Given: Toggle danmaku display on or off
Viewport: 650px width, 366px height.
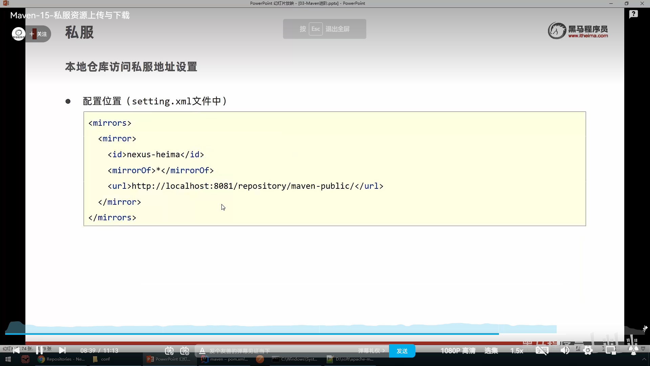Looking at the screenshot, I should (x=169, y=351).
